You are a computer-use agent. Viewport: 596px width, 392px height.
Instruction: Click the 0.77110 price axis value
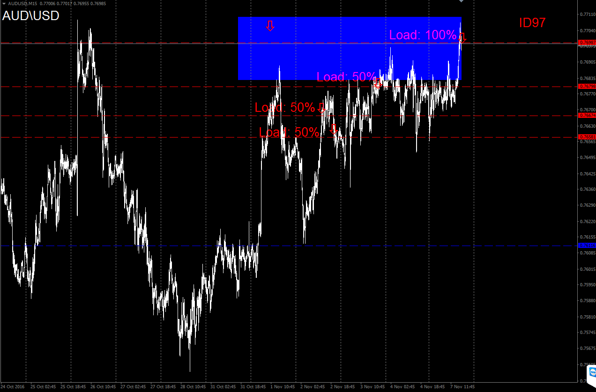click(x=588, y=15)
